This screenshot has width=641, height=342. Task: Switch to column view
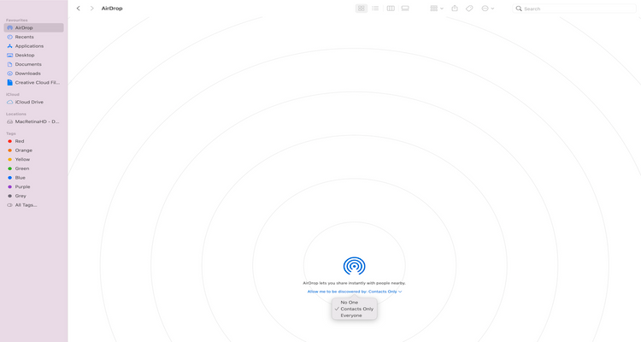pos(391,9)
